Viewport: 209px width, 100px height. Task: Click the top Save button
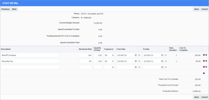(x=197, y=9)
